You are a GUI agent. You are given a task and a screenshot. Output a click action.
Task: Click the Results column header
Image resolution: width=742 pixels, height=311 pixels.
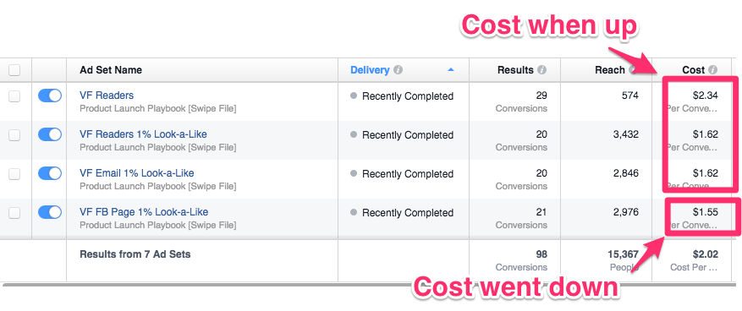click(x=515, y=70)
